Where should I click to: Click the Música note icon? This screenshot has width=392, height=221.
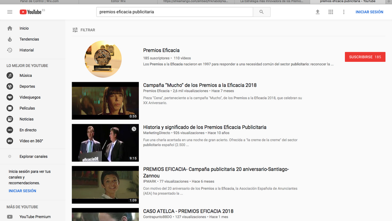tap(10, 76)
